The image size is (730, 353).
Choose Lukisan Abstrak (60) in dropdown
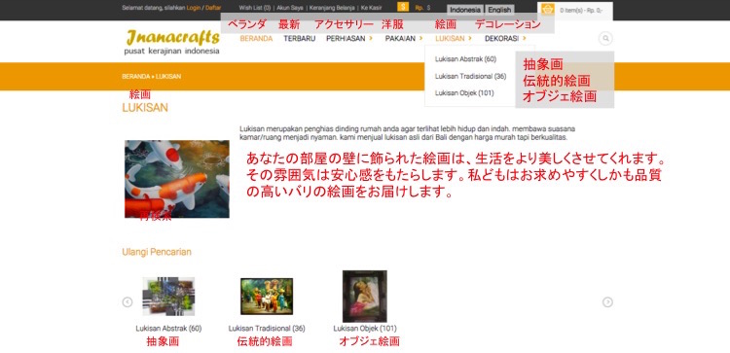pos(465,59)
